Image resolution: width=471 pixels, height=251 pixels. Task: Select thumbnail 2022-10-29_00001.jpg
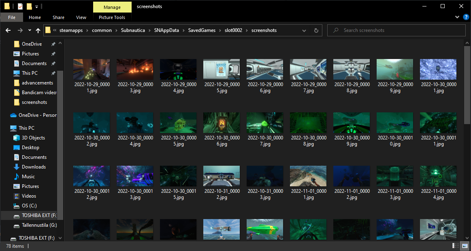[92, 69]
